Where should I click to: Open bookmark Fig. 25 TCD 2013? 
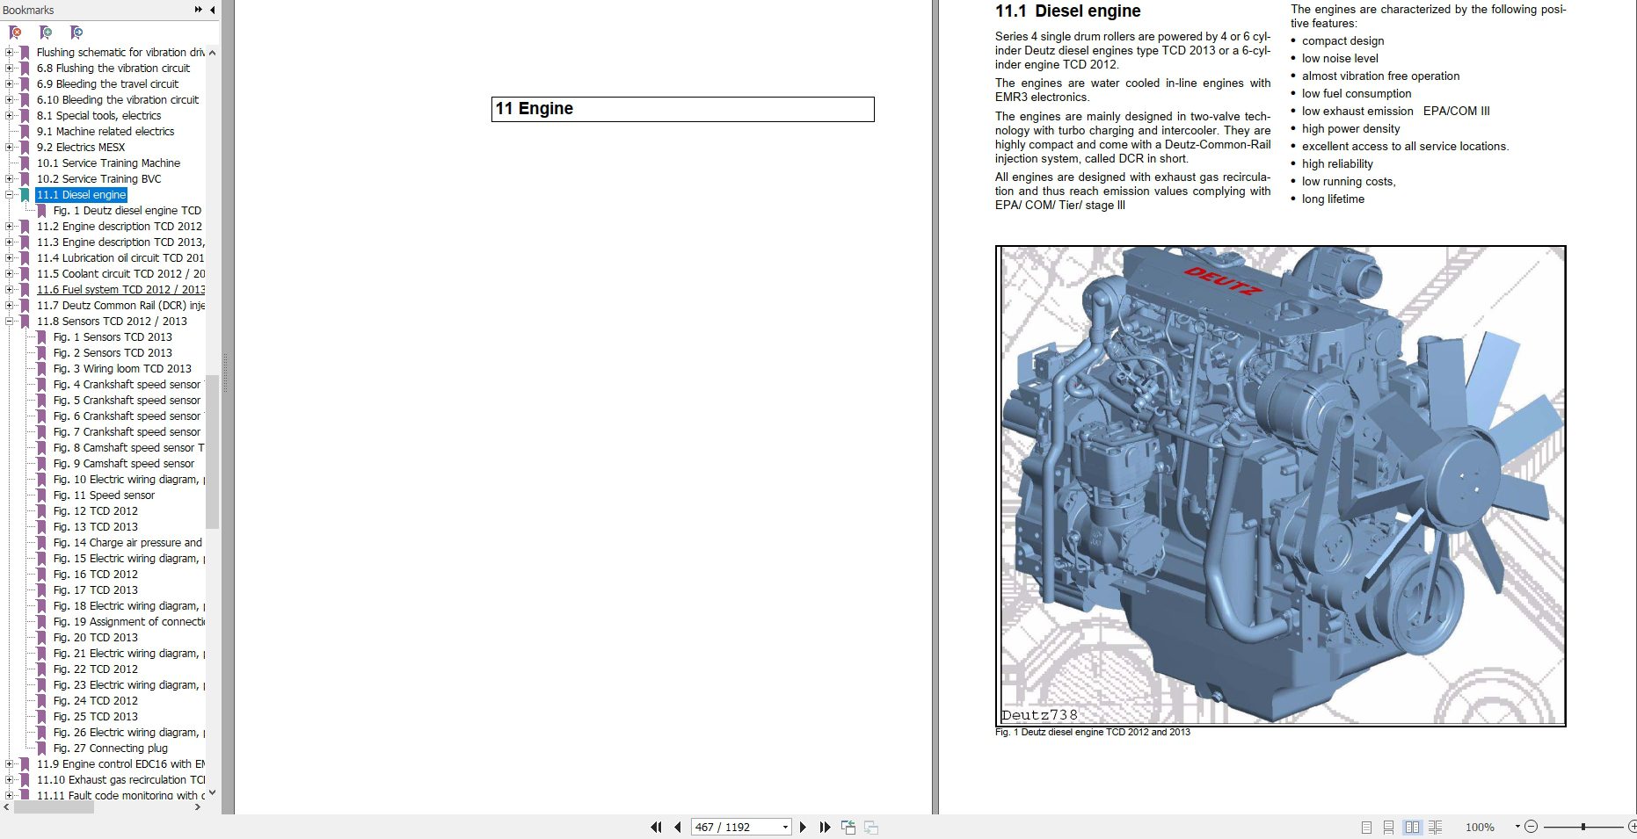point(96,717)
